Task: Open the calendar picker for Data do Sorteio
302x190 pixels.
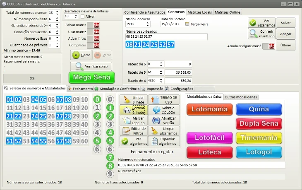Action: click(187, 24)
